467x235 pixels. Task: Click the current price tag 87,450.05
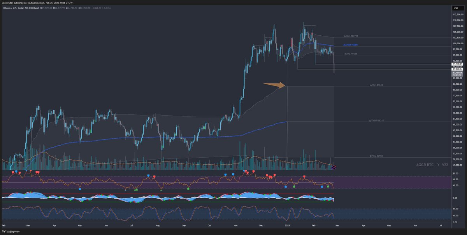[x=457, y=73]
